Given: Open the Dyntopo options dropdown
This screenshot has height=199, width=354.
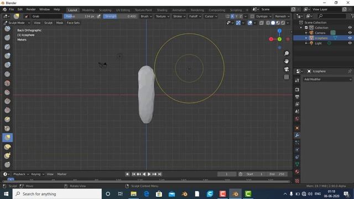Looking at the screenshot, I should coord(264,16).
